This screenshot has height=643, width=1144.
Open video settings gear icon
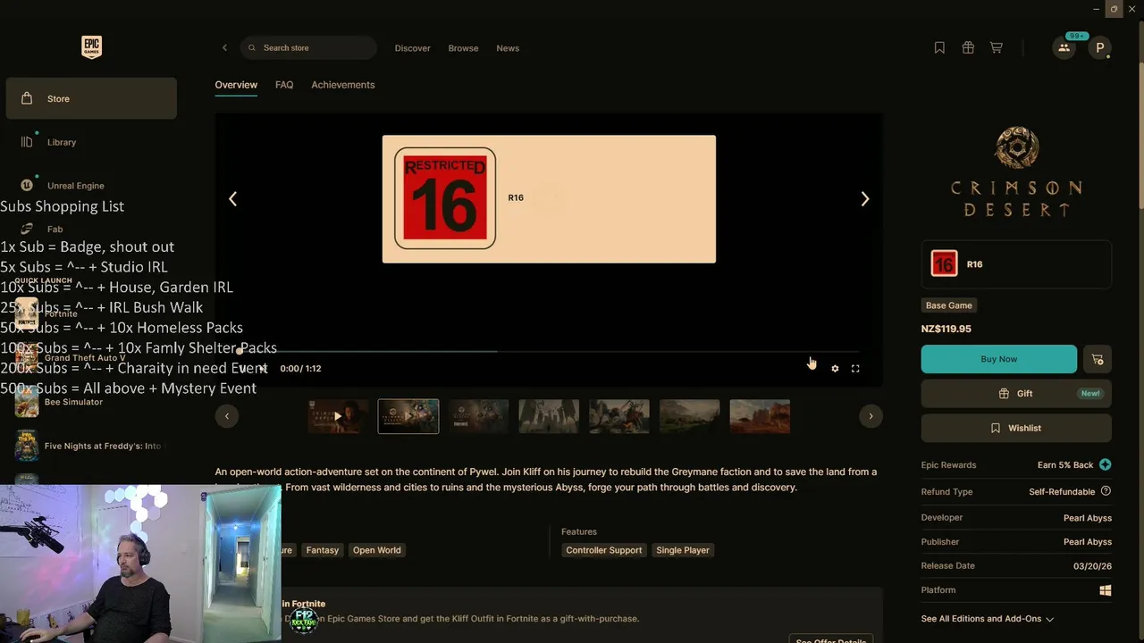pos(835,368)
